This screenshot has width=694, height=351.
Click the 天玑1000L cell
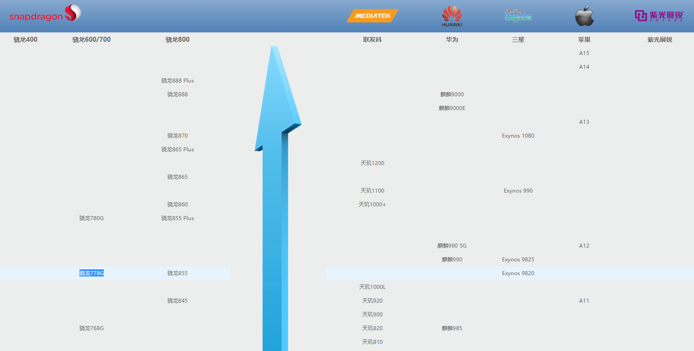coord(372,287)
